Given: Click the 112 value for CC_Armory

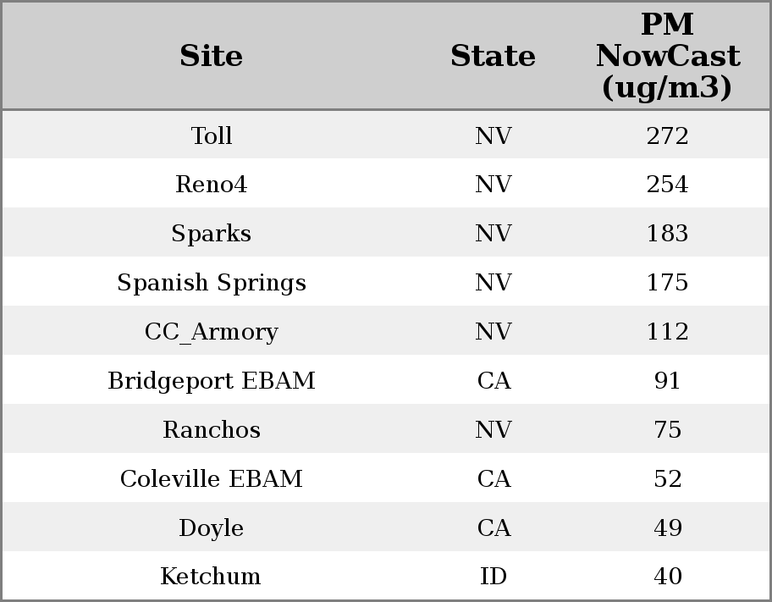Looking at the screenshot, I should click(667, 332).
